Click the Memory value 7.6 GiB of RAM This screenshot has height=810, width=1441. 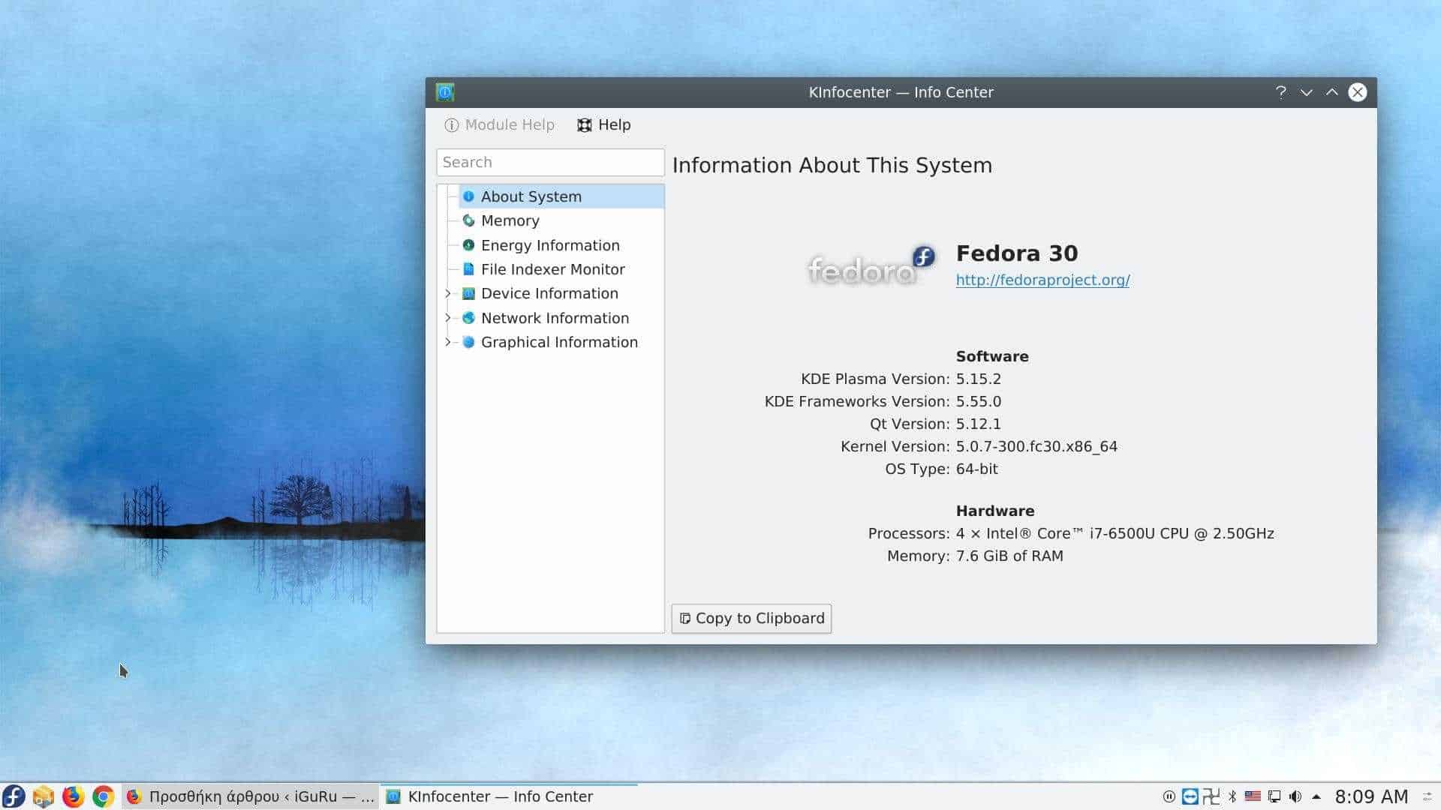(1009, 556)
